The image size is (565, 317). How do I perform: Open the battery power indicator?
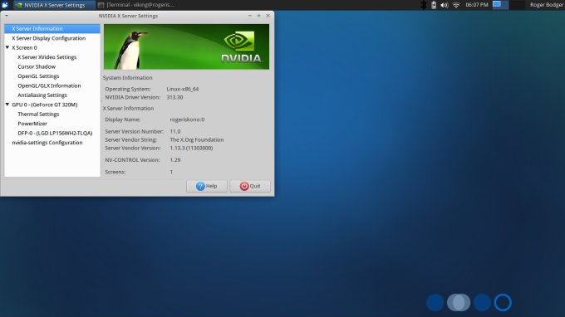coord(434,5)
